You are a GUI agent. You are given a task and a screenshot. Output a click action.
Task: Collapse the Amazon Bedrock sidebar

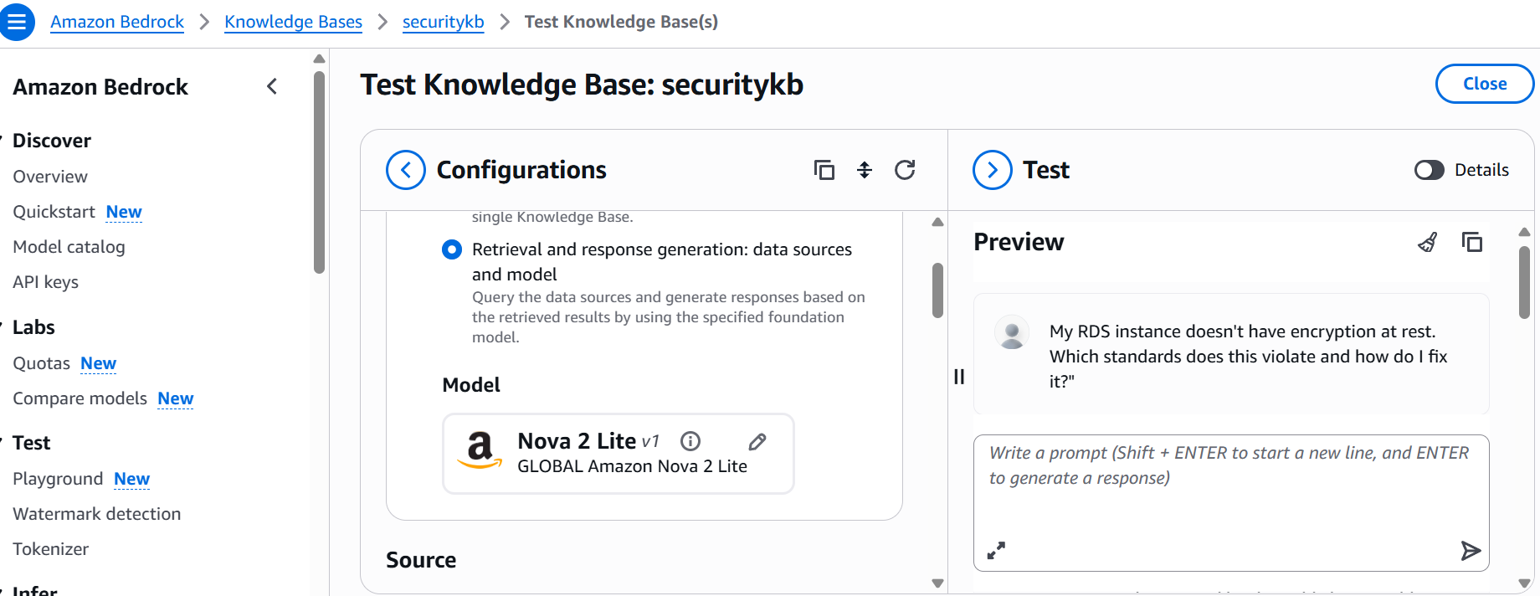pos(272,86)
